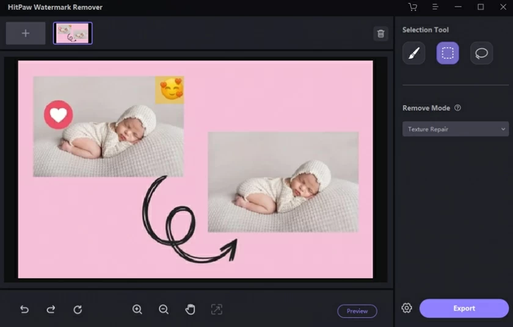Open the Texture Repair mode dropdown
Image resolution: width=513 pixels, height=327 pixels.
pyautogui.click(x=456, y=129)
